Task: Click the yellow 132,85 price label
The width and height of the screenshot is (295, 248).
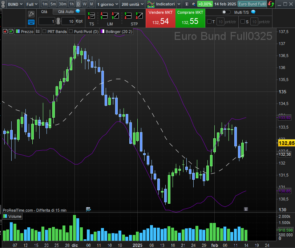Action: pos(287,143)
